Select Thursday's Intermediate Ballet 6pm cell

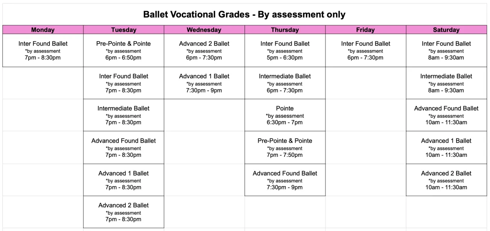click(285, 83)
